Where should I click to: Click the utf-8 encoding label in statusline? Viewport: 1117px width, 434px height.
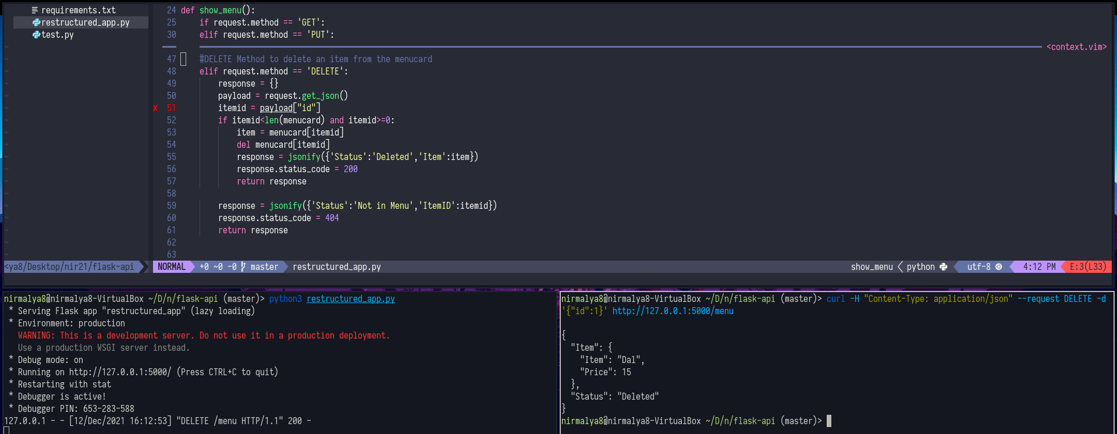coord(979,266)
